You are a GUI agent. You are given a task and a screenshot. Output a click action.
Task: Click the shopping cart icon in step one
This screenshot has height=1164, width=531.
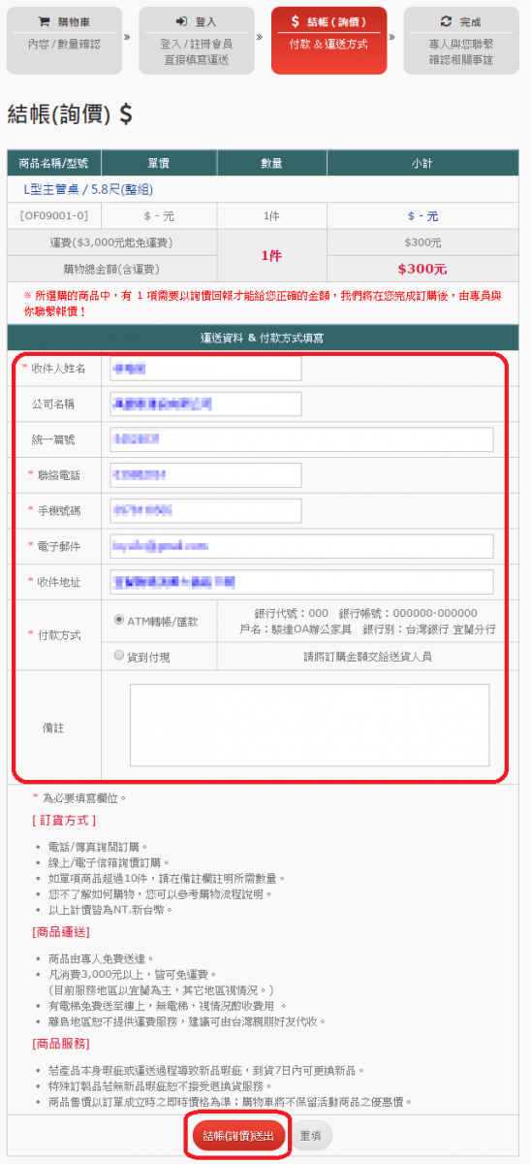pyautogui.click(x=43, y=20)
